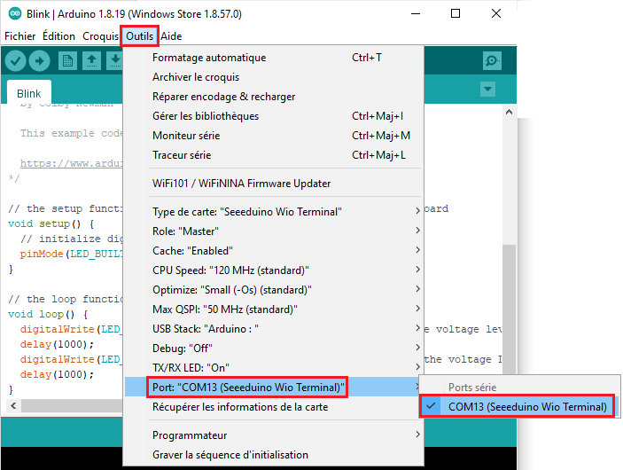Viewport: 623px width, 470px height.
Task: Choose Formatage automatique
Action: point(273,58)
